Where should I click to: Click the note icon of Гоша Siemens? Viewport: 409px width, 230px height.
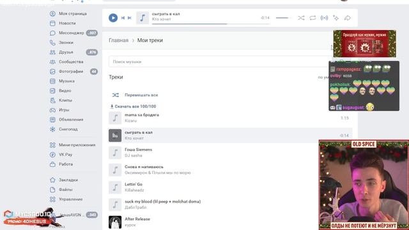pyautogui.click(x=115, y=153)
